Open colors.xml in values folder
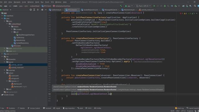Screen dimensions: 199x112 (15, 76)
